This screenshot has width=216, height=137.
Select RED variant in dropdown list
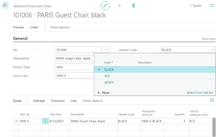155,76
